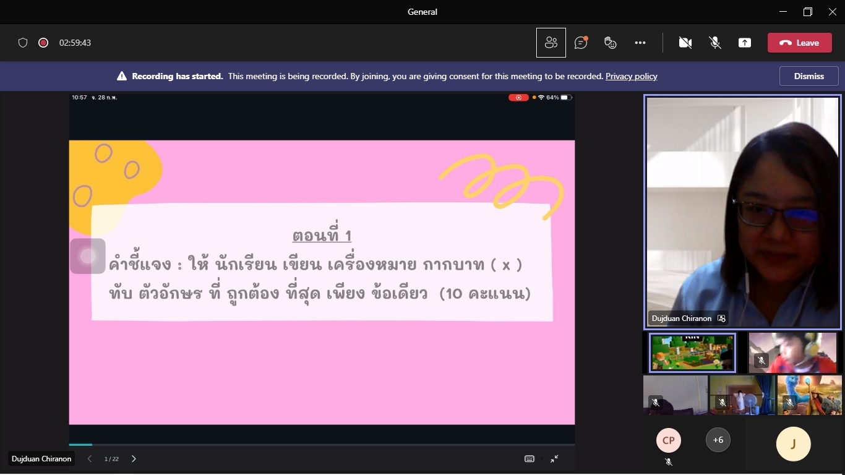Image resolution: width=845 pixels, height=475 pixels.
Task: Open the reactions and raise hand icon
Action: 611,43
